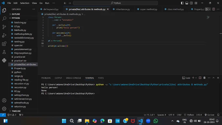Open the Python extension view
This screenshot has height=125, width=222.
pos(4,60)
